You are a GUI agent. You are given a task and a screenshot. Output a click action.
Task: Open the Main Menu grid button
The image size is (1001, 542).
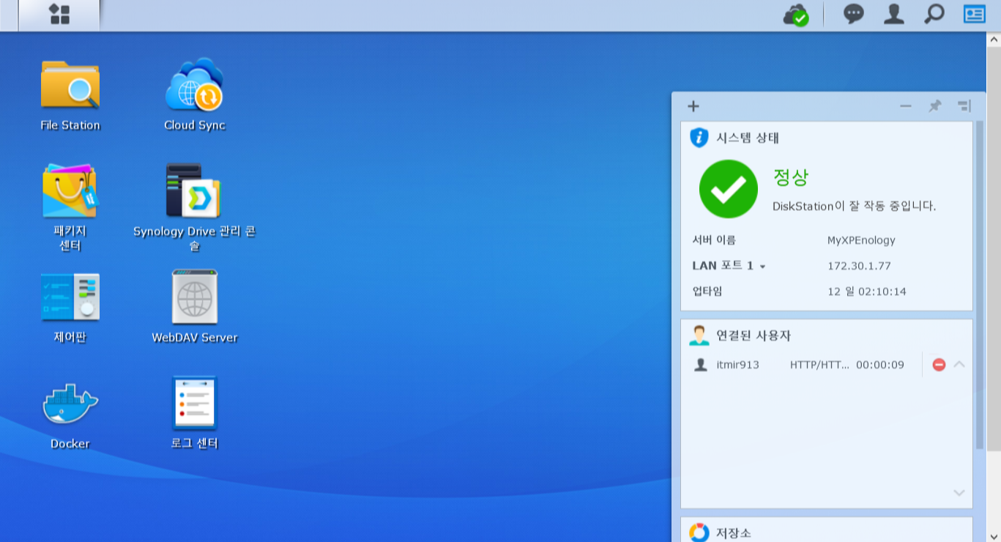click(59, 15)
